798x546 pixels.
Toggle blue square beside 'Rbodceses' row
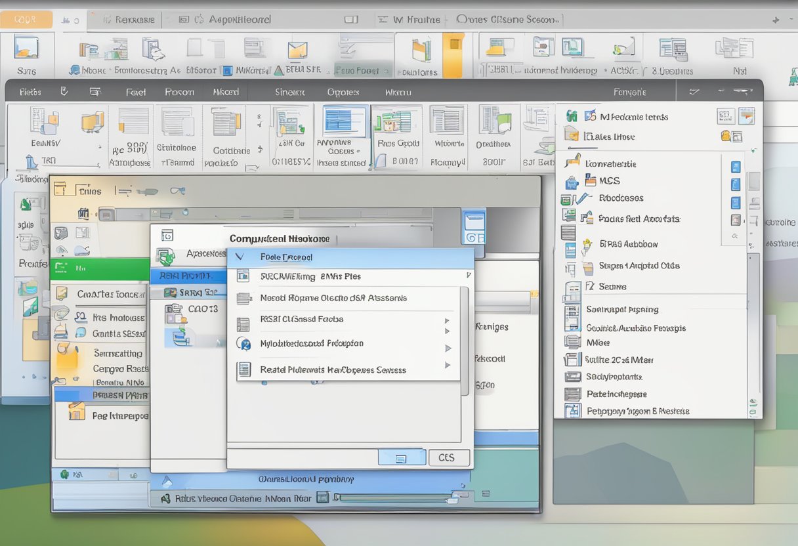coord(736,202)
